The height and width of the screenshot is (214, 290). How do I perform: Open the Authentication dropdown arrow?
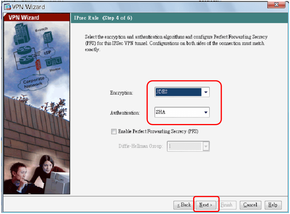click(206, 112)
